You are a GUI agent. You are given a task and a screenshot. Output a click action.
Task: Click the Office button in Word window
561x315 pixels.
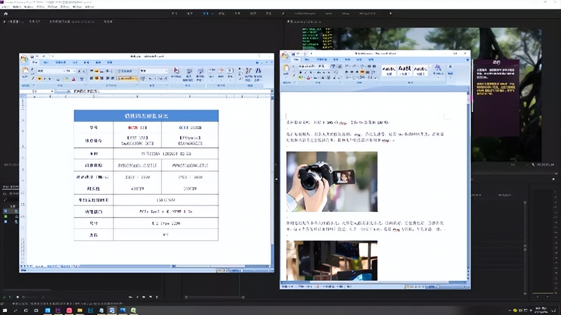point(285,56)
